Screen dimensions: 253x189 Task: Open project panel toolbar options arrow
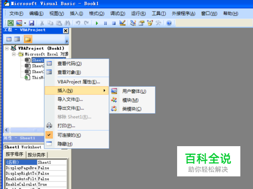point(67,41)
